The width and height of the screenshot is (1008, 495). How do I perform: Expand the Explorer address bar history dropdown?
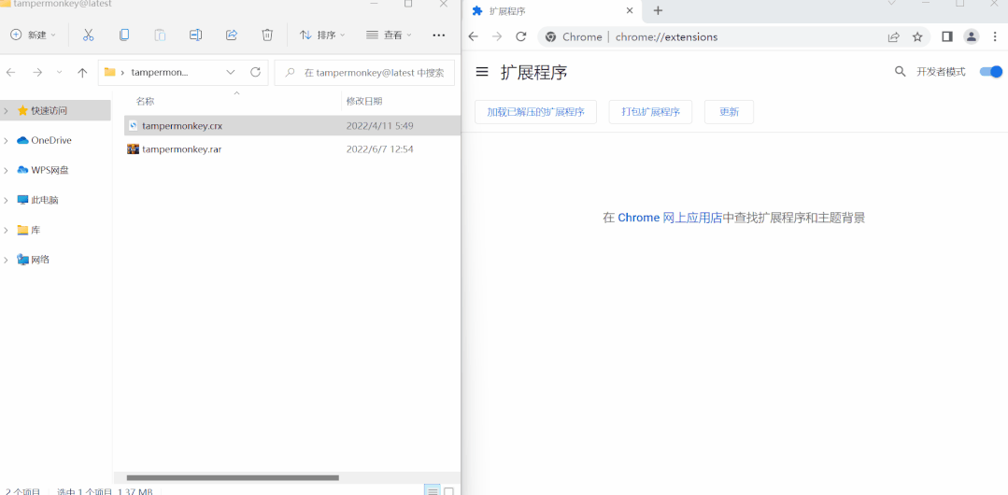pos(231,73)
